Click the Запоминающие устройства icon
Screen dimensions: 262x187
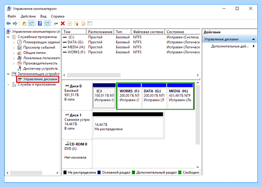point(14,74)
